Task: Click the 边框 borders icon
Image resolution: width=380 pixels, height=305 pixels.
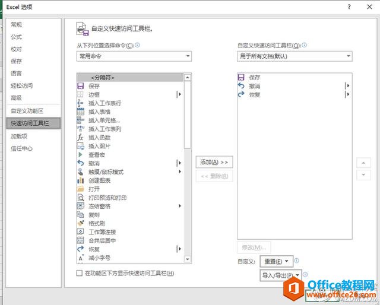Action: click(x=81, y=94)
